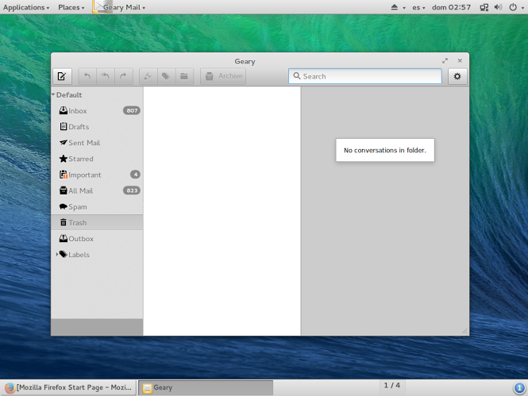Open the Spam folder
Viewport: 528px width, 396px height.
pyautogui.click(x=97, y=206)
